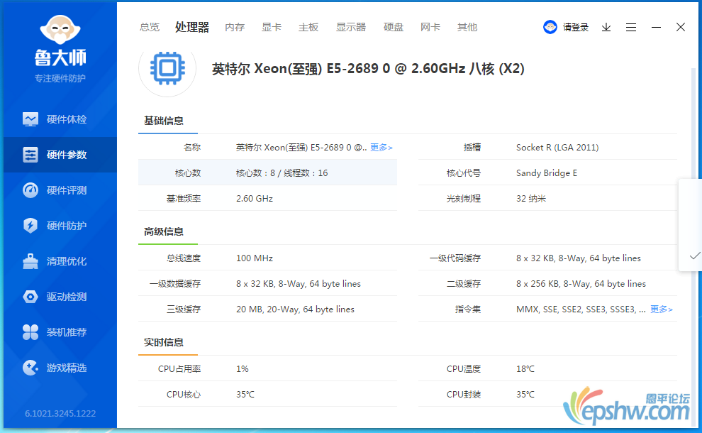Launch 清理优化 cleanup section

[x=60, y=261]
